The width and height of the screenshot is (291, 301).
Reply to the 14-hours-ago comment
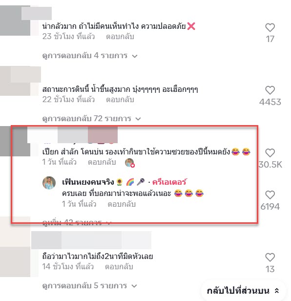click(119, 267)
